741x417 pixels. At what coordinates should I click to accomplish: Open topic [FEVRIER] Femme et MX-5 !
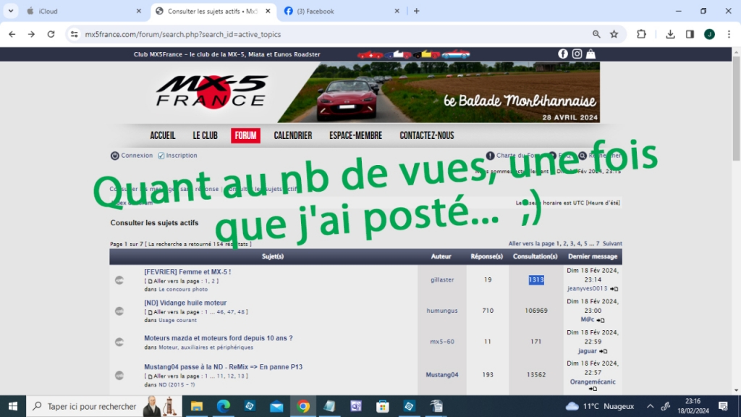[x=187, y=272]
